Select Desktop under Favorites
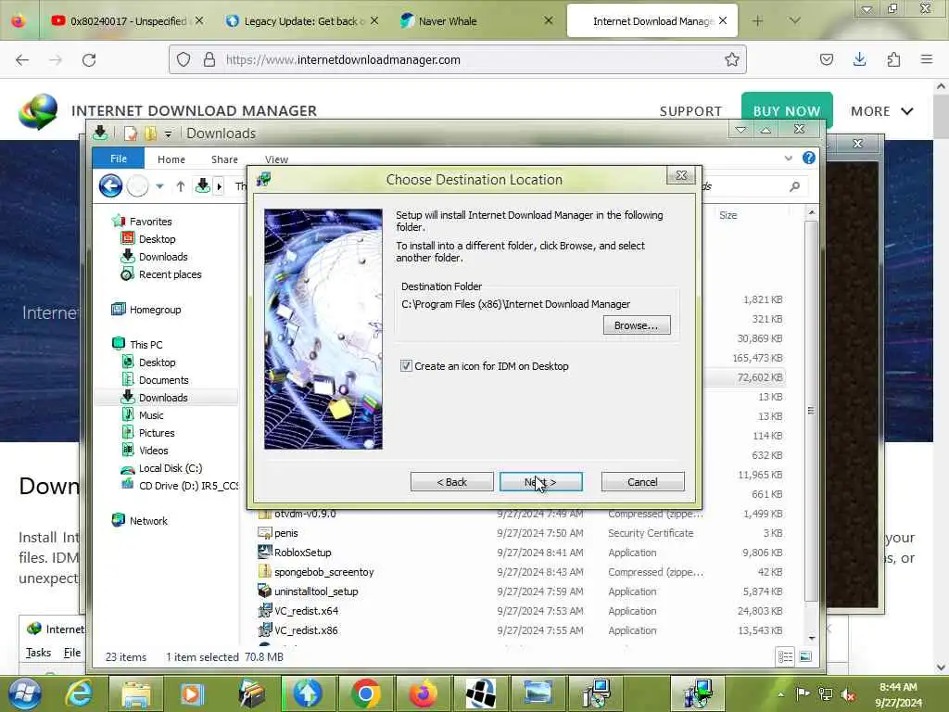The width and height of the screenshot is (949, 712). 157,239
